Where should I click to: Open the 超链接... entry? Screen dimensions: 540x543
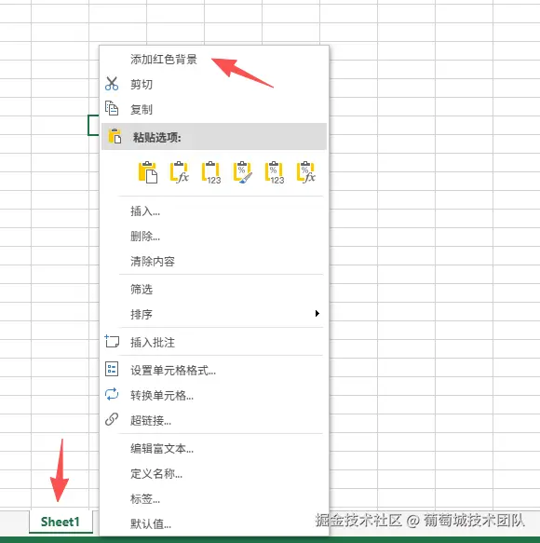(214, 420)
